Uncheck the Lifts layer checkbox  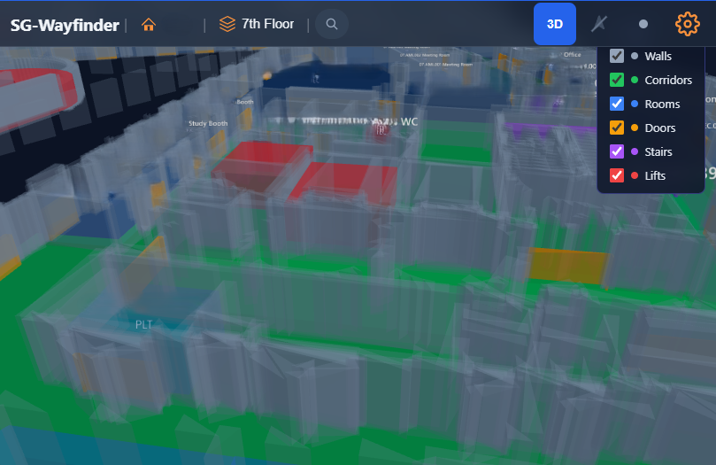pyautogui.click(x=617, y=175)
